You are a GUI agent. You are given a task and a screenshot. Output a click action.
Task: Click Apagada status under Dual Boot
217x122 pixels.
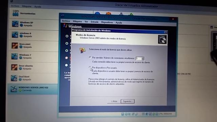(27, 80)
